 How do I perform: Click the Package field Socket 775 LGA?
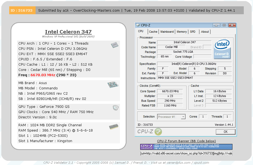(184, 52)
